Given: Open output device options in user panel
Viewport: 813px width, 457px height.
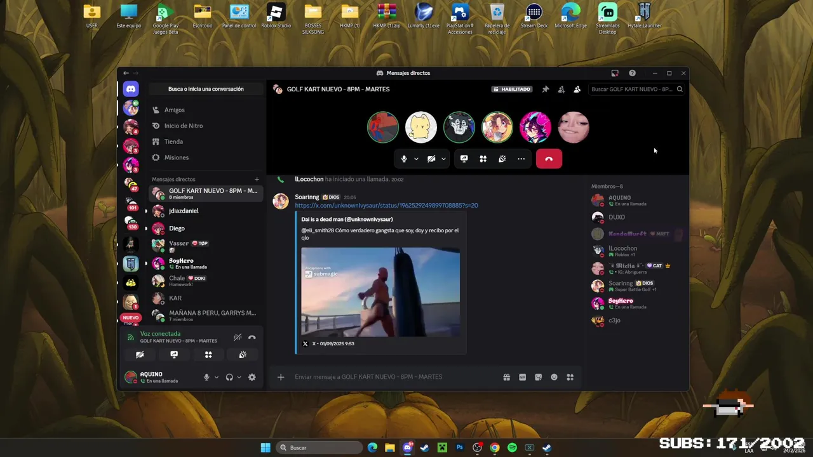Looking at the screenshot, I should [x=239, y=377].
